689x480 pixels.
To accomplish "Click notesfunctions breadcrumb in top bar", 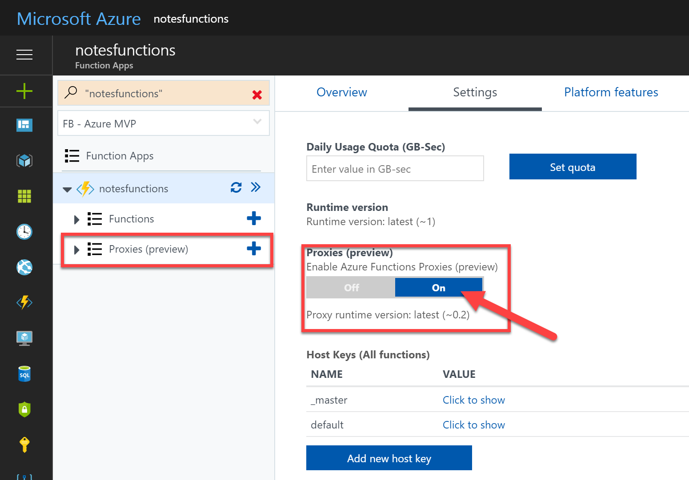I will (191, 19).
